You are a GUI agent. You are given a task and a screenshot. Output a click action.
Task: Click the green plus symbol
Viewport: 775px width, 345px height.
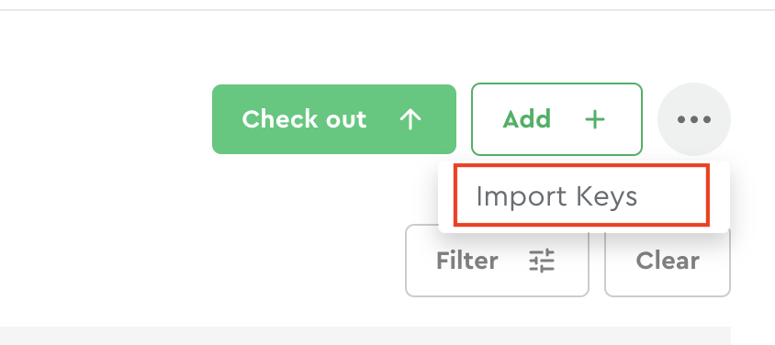pos(595,119)
